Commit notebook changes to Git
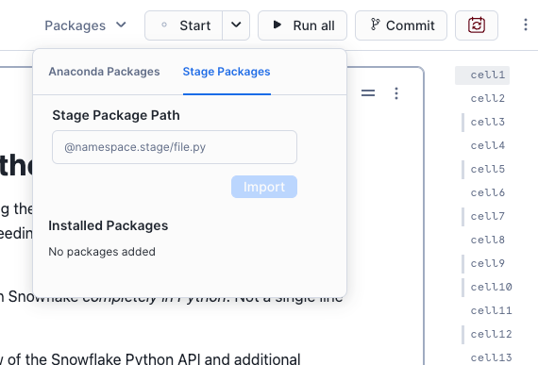The width and height of the screenshot is (538, 365). click(401, 25)
